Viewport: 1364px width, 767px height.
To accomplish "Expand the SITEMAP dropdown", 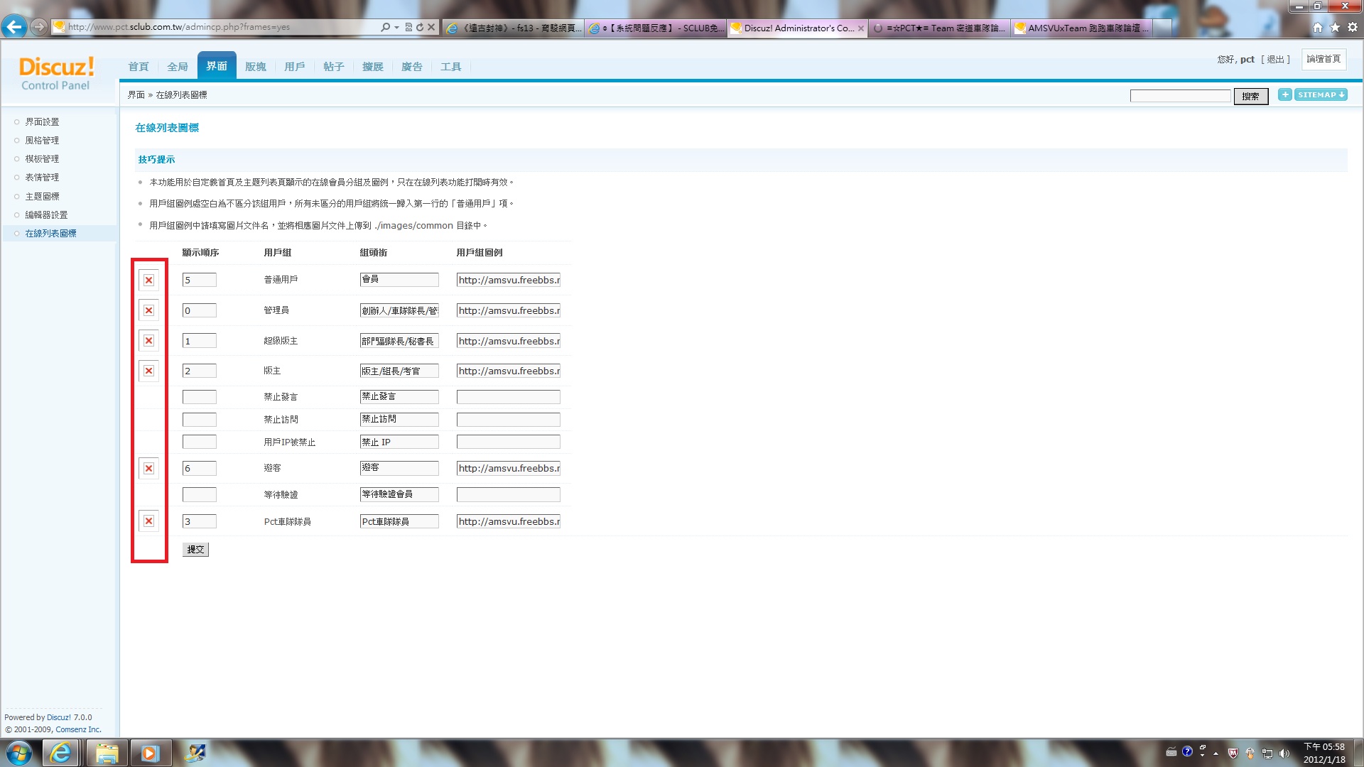I will (1321, 94).
